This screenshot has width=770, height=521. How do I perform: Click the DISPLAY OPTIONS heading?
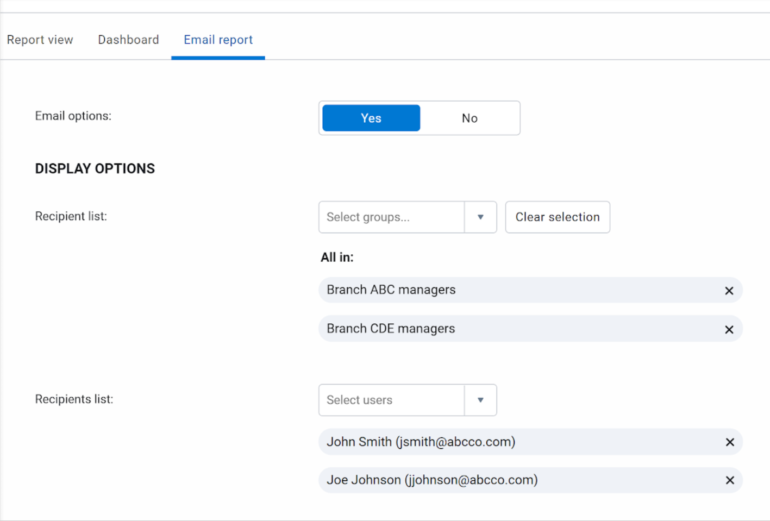tap(95, 169)
